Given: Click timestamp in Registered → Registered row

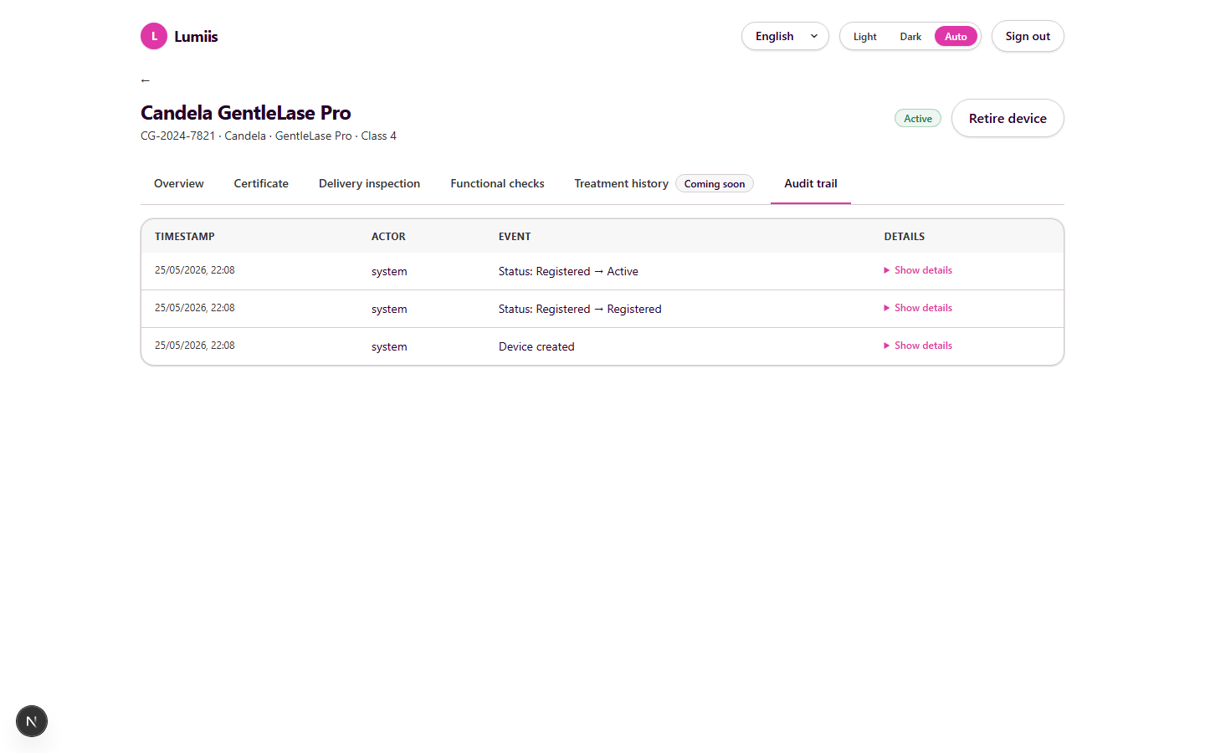Looking at the screenshot, I should point(195,308).
